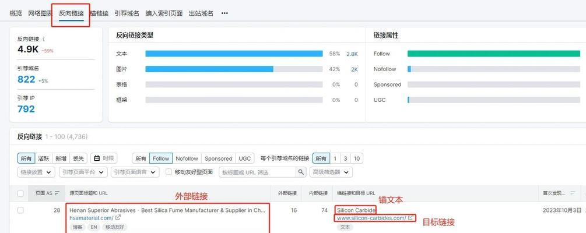Toggle the Nofollow filter button
Image resolution: width=586 pixels, height=233 pixels.
pyautogui.click(x=187, y=158)
